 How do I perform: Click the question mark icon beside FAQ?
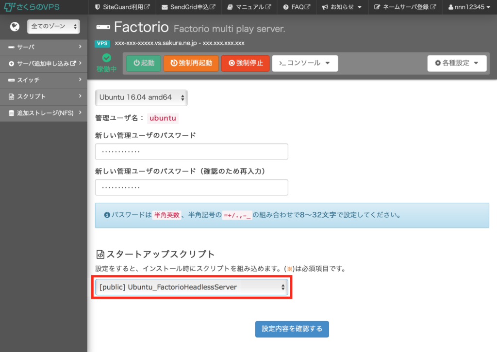click(286, 7)
